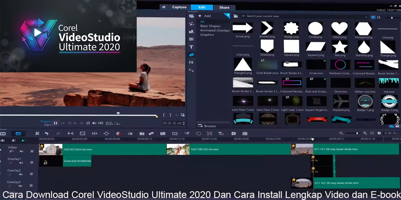Open the Templates library icon

point(191,32)
